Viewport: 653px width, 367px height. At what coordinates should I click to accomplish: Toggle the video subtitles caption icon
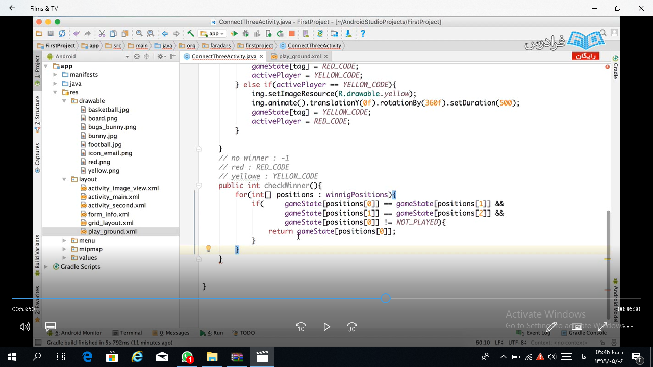pos(51,327)
